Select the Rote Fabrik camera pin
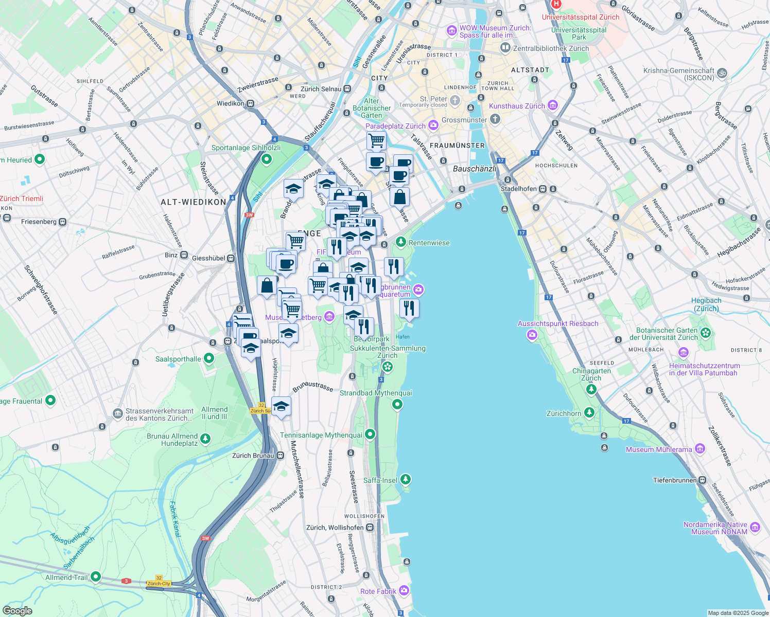The image size is (770, 617). [405, 590]
